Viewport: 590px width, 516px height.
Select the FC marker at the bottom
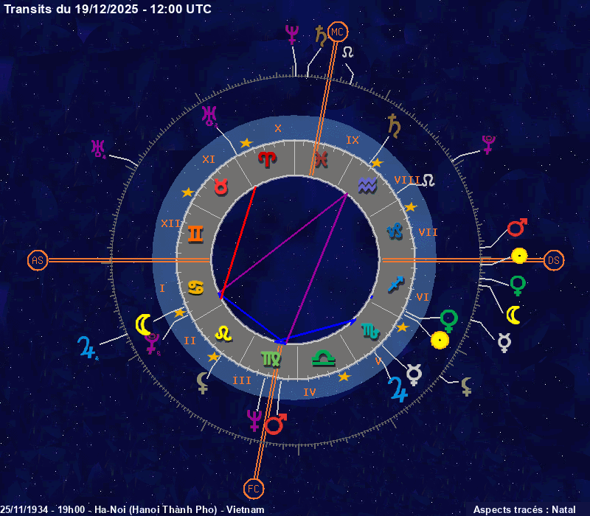click(252, 487)
